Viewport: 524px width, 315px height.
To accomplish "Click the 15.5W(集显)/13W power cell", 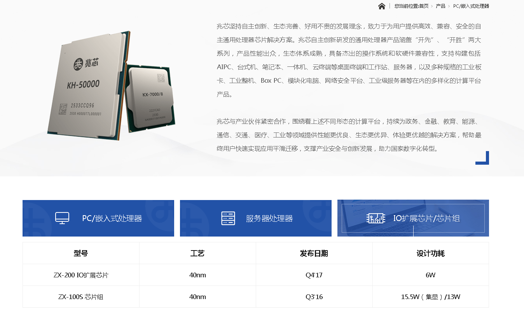I will coord(430,297).
